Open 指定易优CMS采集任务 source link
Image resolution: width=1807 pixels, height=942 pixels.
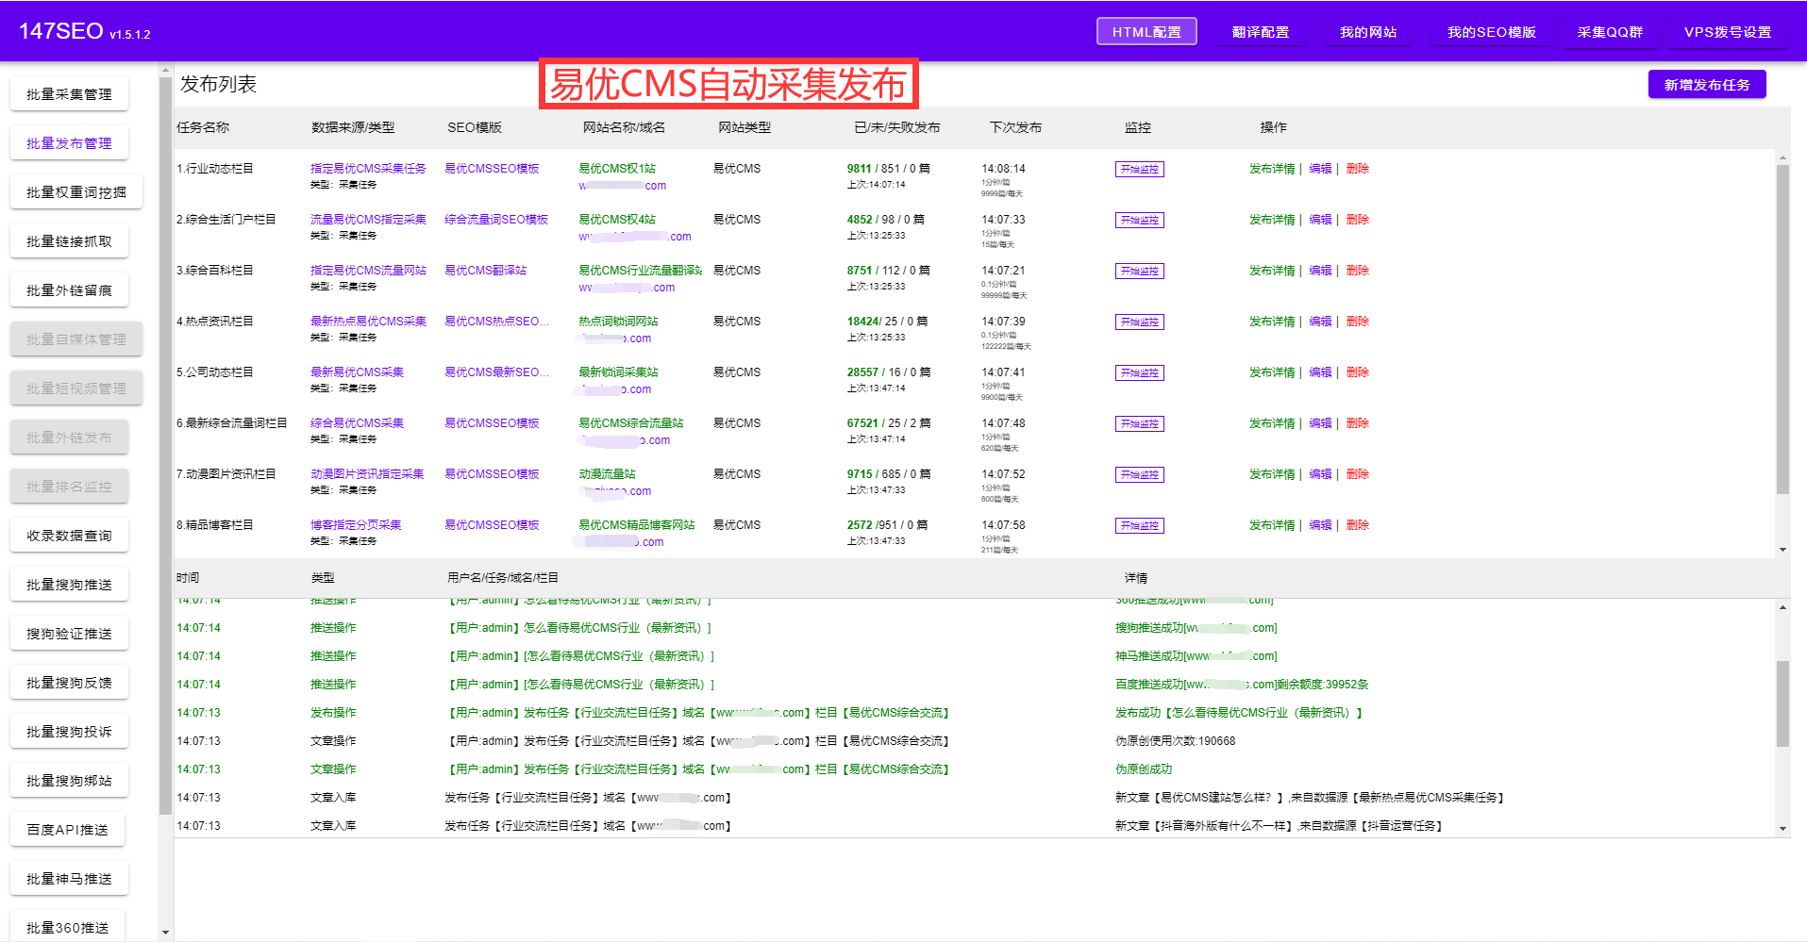pos(368,169)
